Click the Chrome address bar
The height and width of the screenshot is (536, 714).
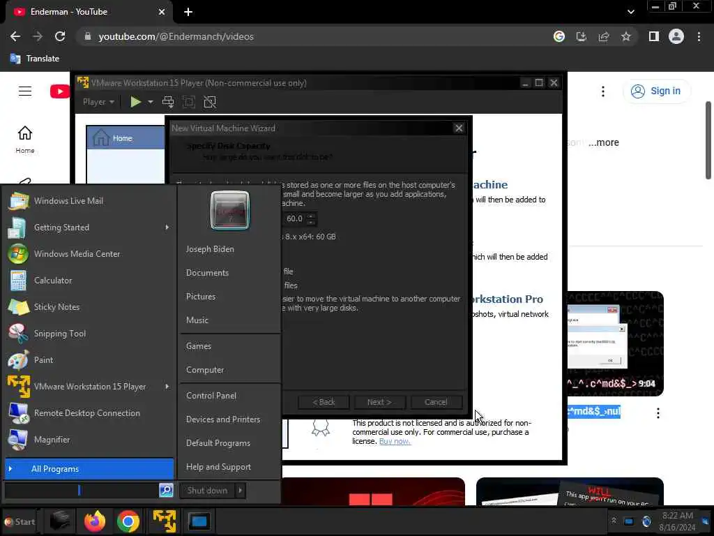[314, 36]
